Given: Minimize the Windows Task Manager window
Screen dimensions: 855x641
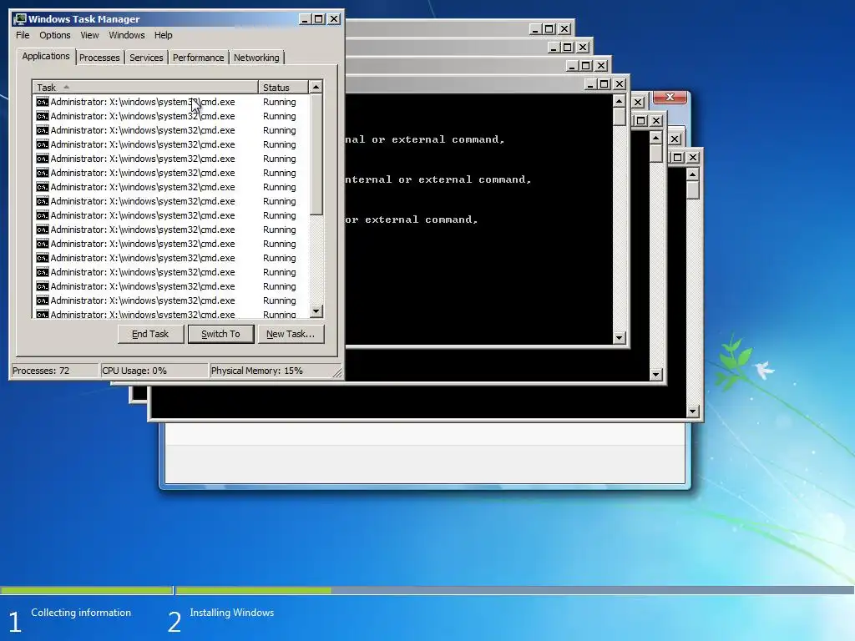Looking at the screenshot, I should [x=306, y=19].
